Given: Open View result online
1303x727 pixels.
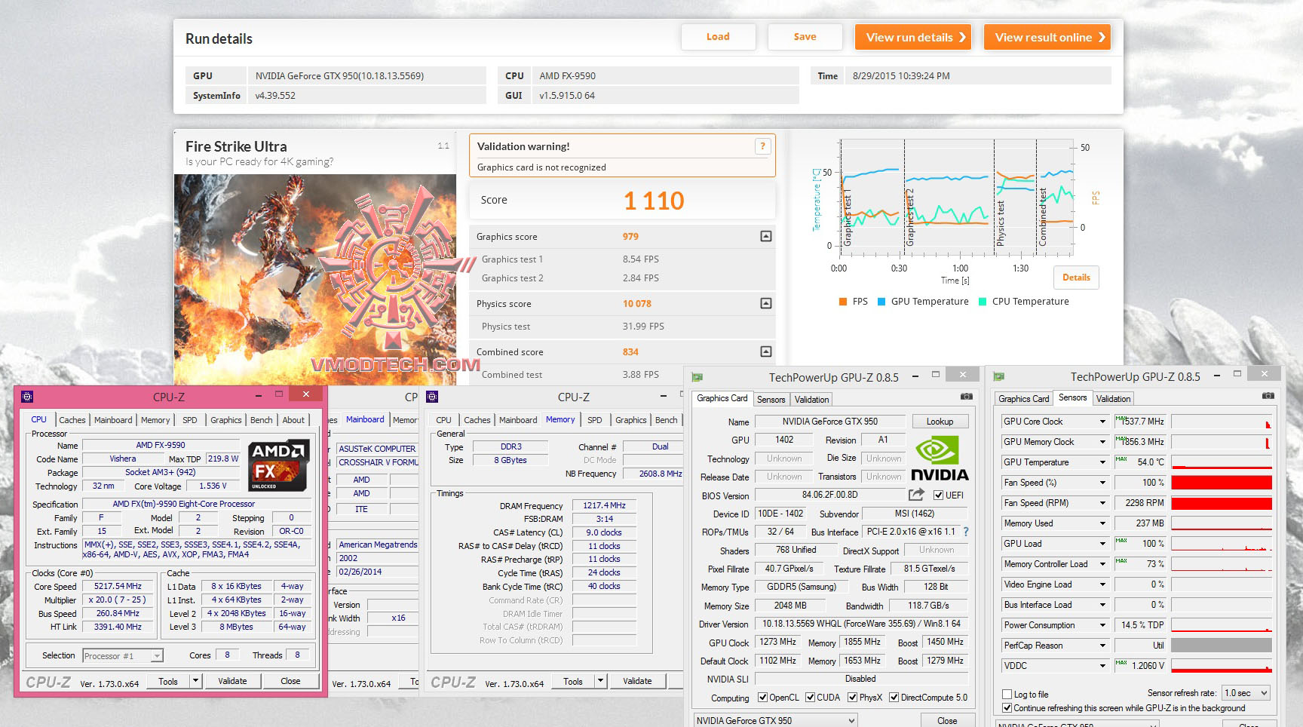Looking at the screenshot, I should 1047,37.
